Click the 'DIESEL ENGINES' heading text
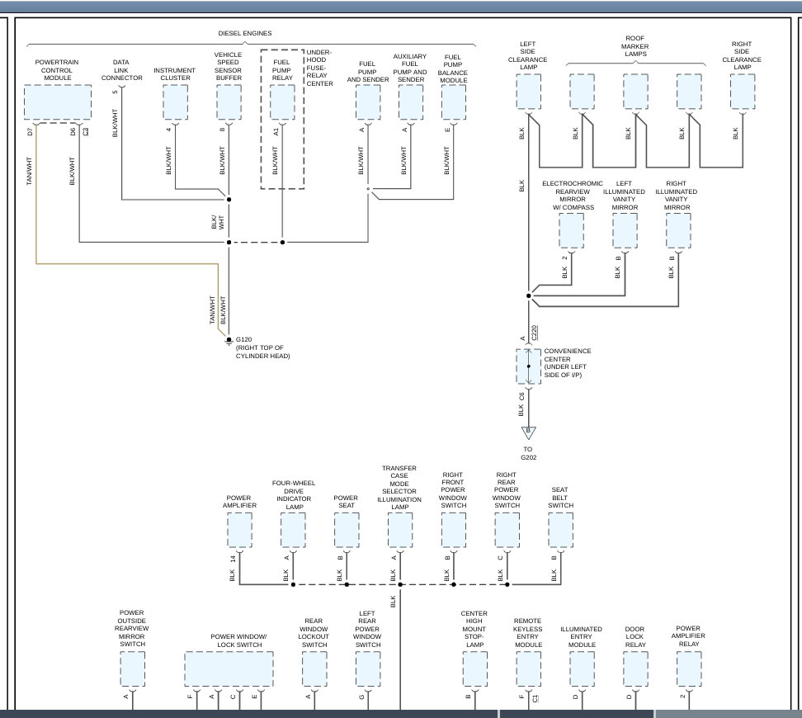This screenshot has width=802, height=718. [245, 33]
